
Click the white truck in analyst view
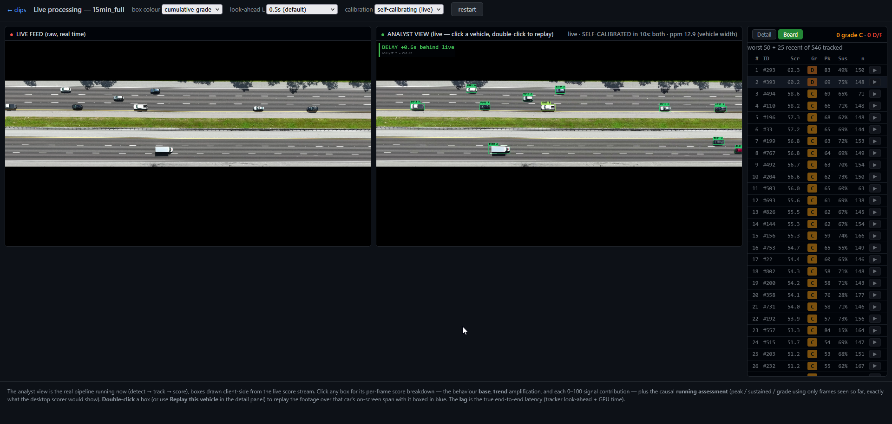499,150
